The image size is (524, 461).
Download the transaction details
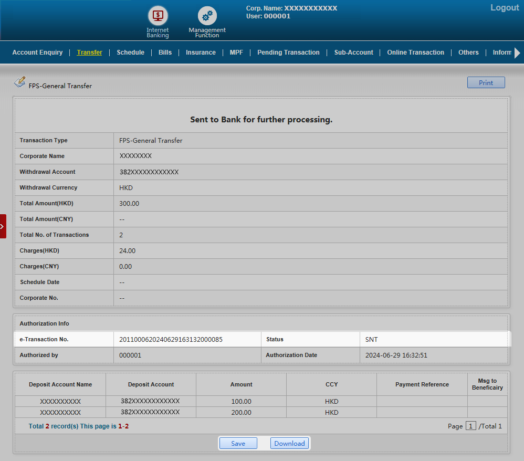click(289, 443)
